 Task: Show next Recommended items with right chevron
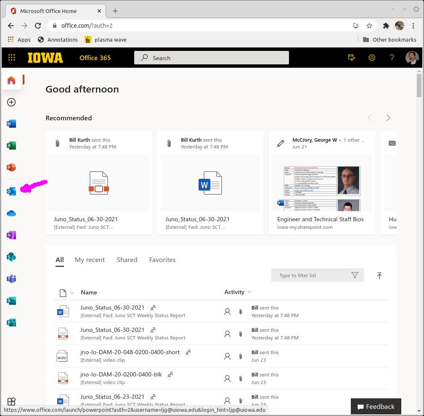[x=388, y=118]
